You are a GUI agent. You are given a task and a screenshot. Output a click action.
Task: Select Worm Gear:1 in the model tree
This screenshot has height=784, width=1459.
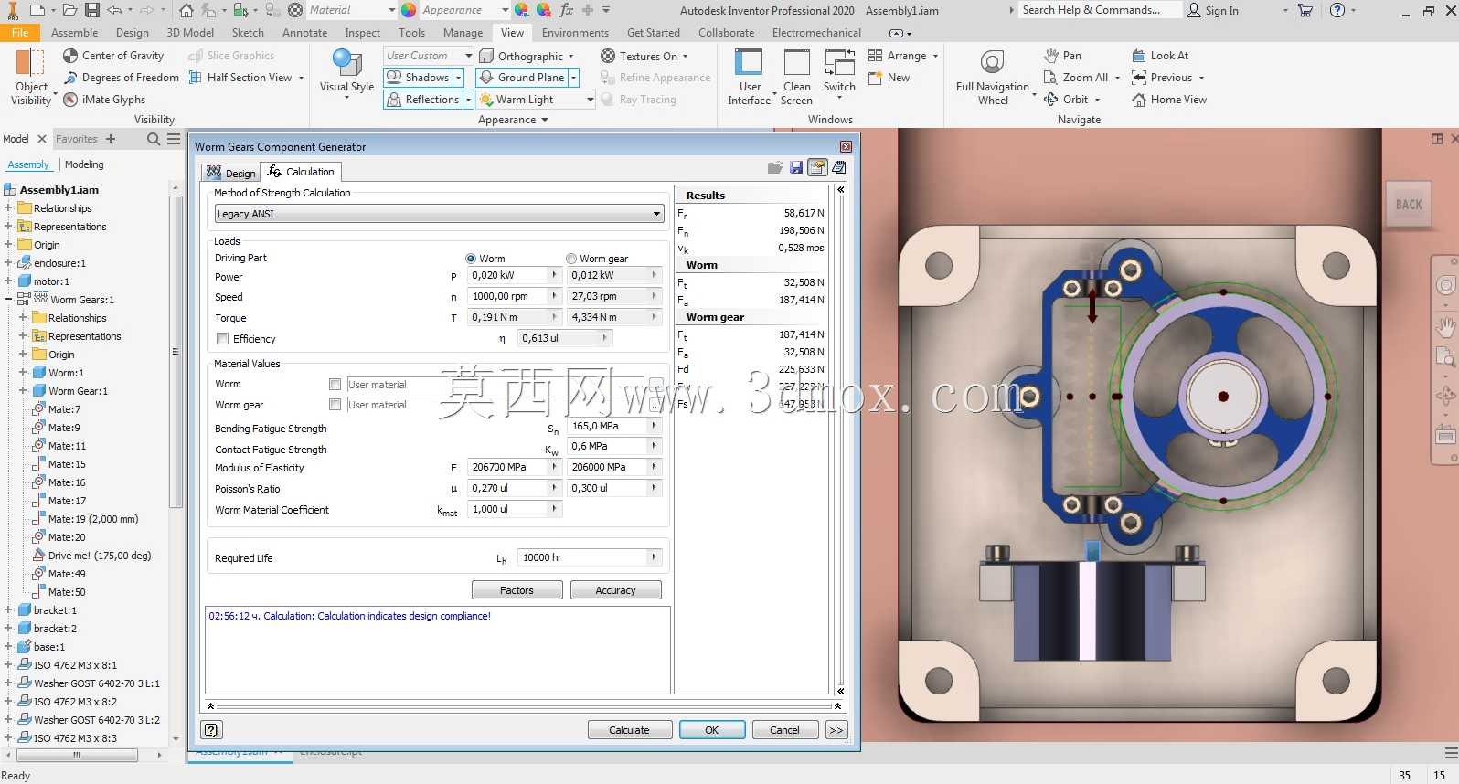click(78, 391)
